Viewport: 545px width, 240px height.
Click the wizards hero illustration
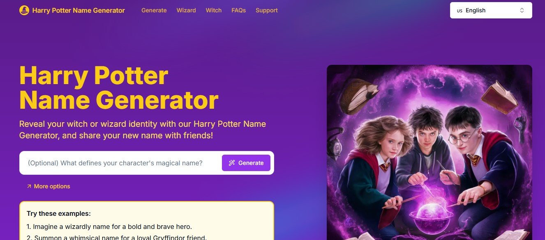[430, 152]
